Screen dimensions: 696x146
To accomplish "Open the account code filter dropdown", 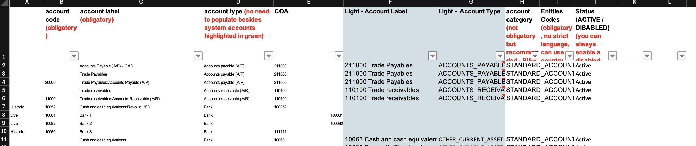I will click(x=74, y=56).
